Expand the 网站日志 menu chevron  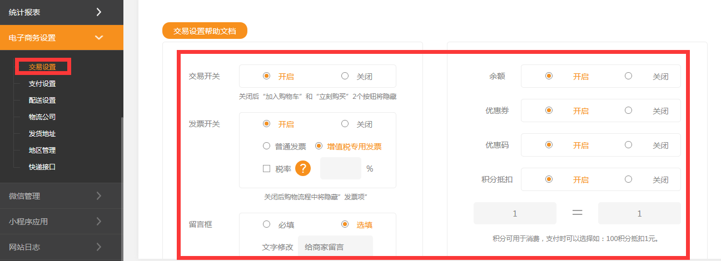click(x=99, y=247)
